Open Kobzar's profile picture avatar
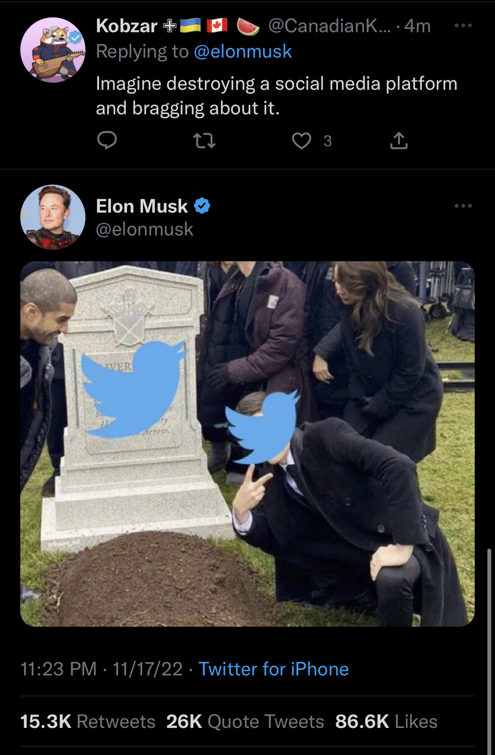Viewport: 495px width, 755px height. (53, 50)
